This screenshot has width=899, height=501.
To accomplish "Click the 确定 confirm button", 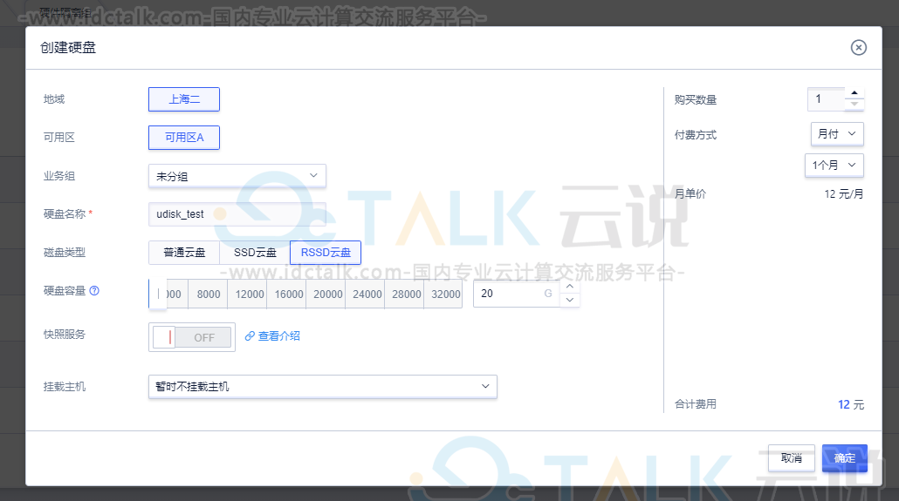I will pyautogui.click(x=845, y=458).
